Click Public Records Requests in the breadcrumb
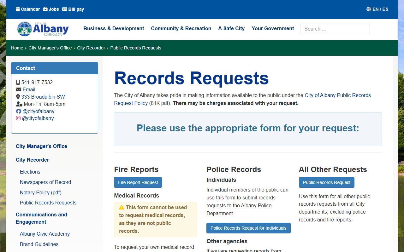This screenshot has width=404, height=252. 136,48
